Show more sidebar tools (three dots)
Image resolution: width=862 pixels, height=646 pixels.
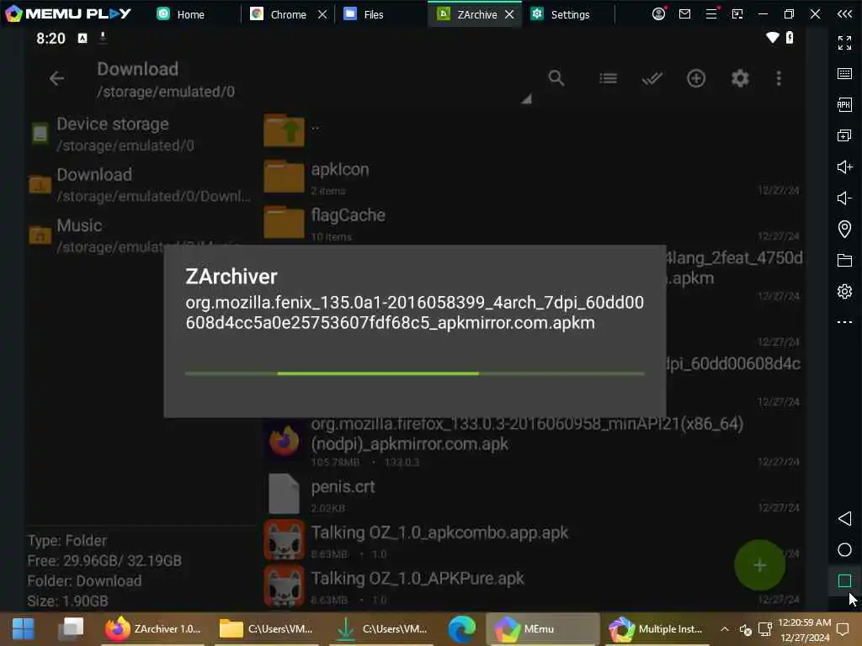point(844,322)
